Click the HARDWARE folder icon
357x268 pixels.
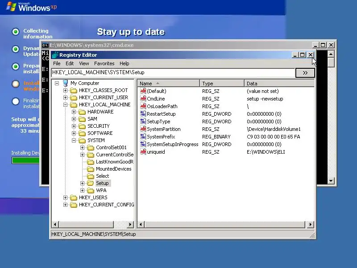point(82,112)
